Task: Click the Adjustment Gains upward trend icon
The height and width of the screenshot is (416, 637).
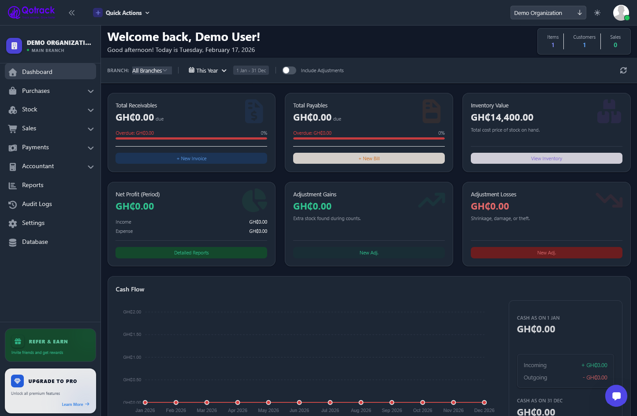Action: (x=432, y=200)
